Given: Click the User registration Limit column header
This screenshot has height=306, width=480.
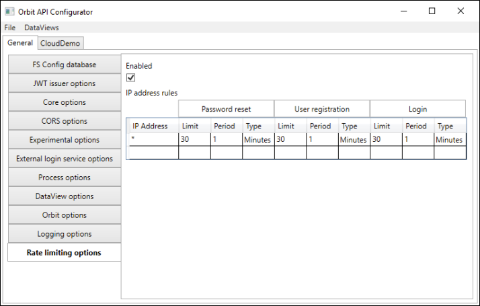Looking at the screenshot, I should (290, 126).
